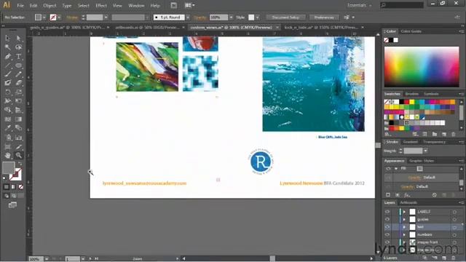Click the search field in the top bar
This screenshot has width=466, height=262.
pos(402,5)
